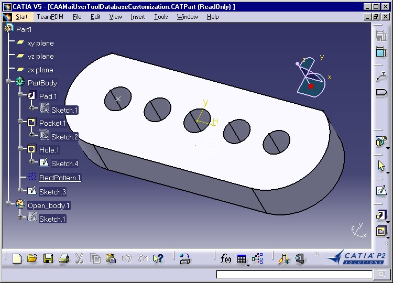The image size is (393, 283).
Task: Click the Open file folder icon
Action: click(32, 258)
